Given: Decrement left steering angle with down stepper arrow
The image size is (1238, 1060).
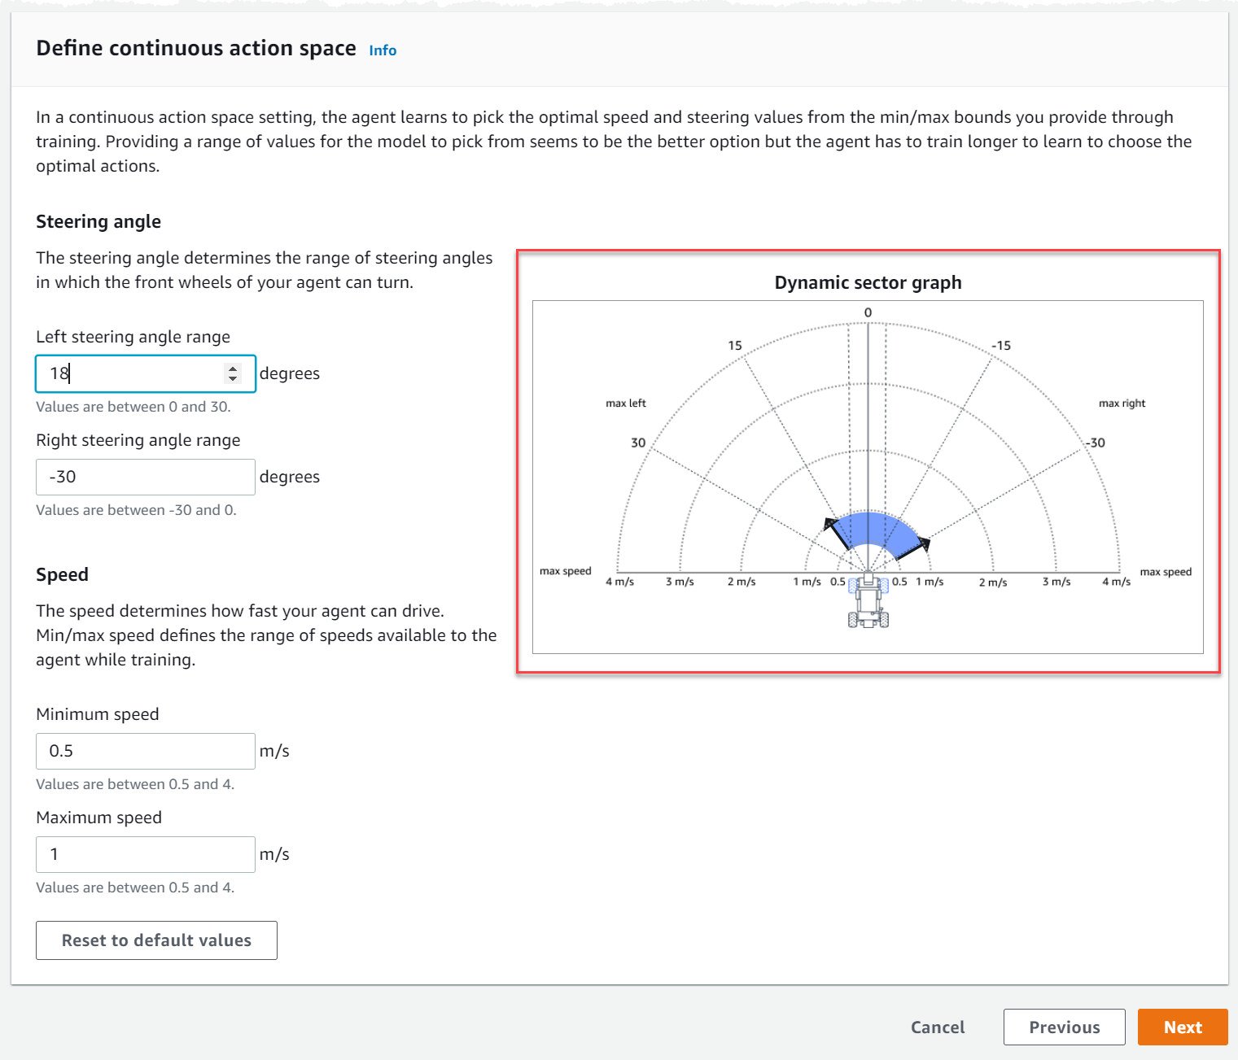Looking at the screenshot, I should (x=233, y=379).
